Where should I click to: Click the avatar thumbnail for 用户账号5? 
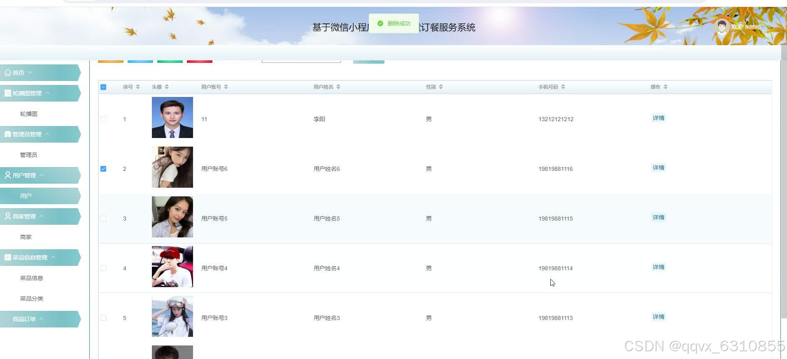172,217
